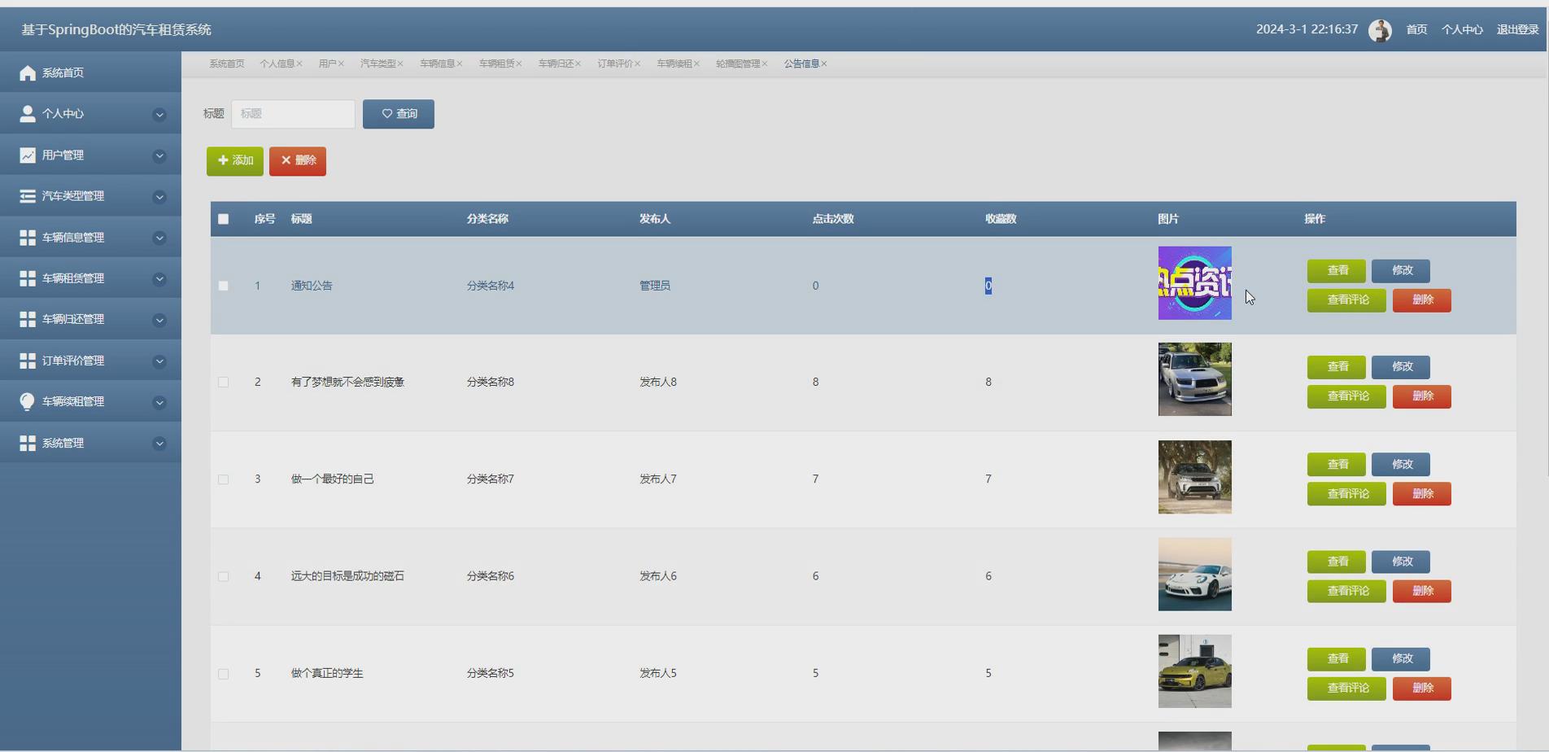This screenshot has width=1549, height=752.
Task: Check the box for row 通知公告
Action: [224, 286]
